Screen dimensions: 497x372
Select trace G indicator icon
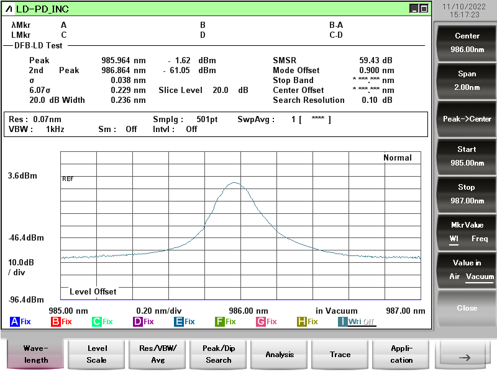[261, 322]
